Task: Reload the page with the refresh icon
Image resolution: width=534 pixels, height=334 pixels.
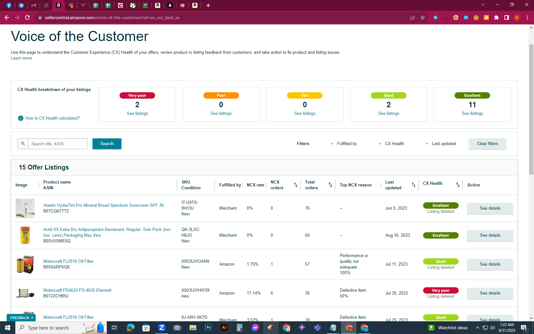Action: [27, 17]
